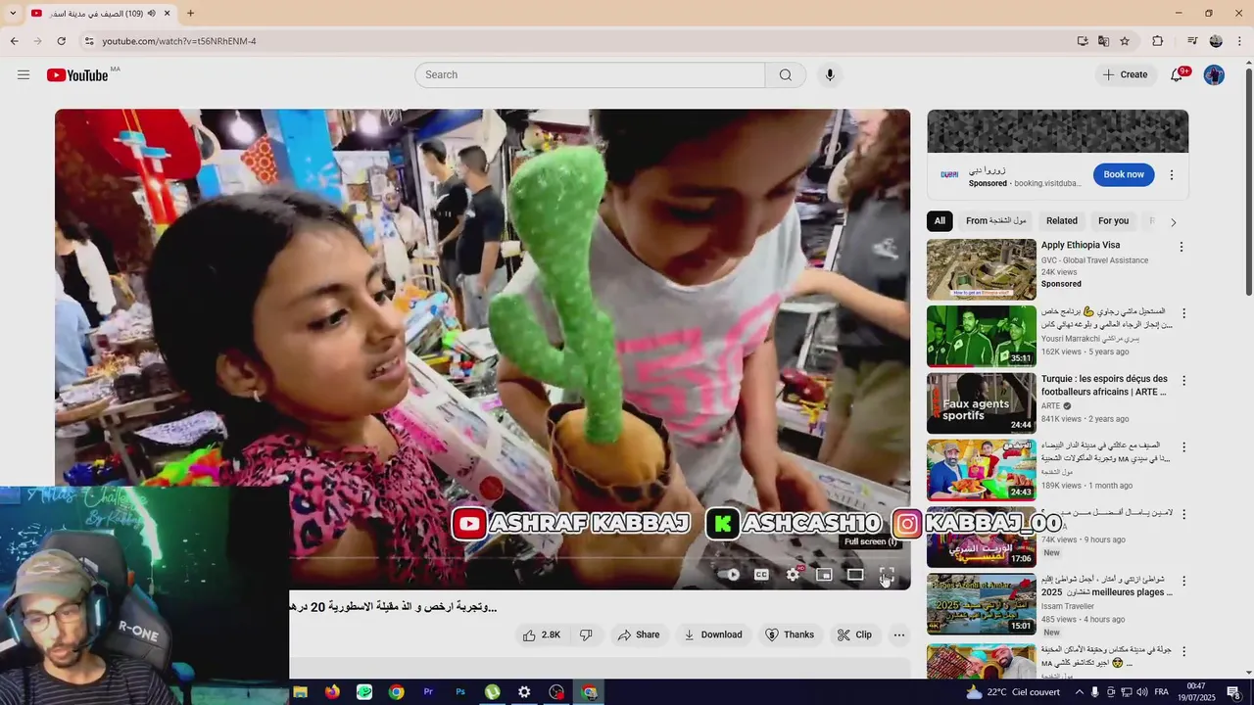Open the 35:11 football video thumbnail
This screenshot has height=705, width=1254.
tap(981, 336)
